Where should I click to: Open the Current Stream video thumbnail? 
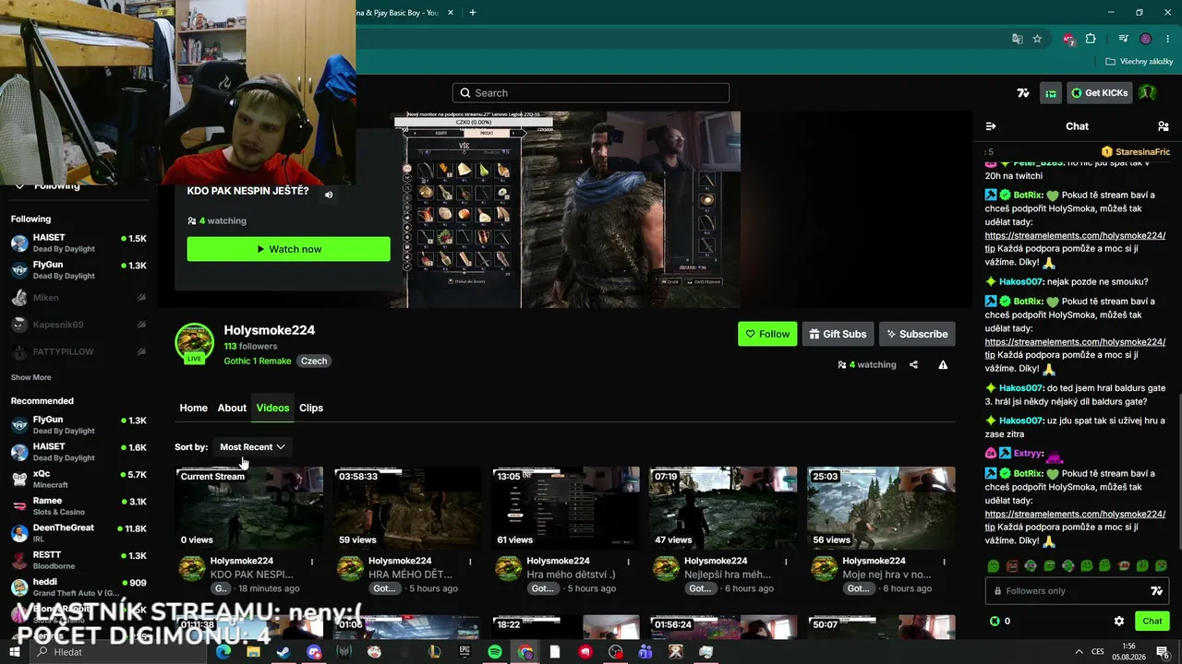tap(249, 508)
